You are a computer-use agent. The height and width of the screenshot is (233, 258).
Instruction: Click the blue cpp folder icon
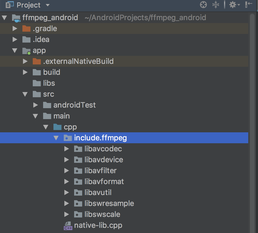pyautogui.click(x=57, y=127)
